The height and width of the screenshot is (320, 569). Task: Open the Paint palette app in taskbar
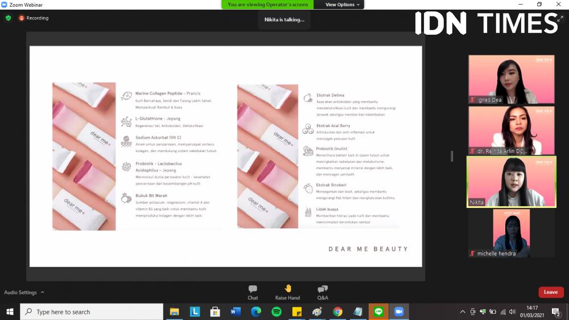(x=317, y=311)
